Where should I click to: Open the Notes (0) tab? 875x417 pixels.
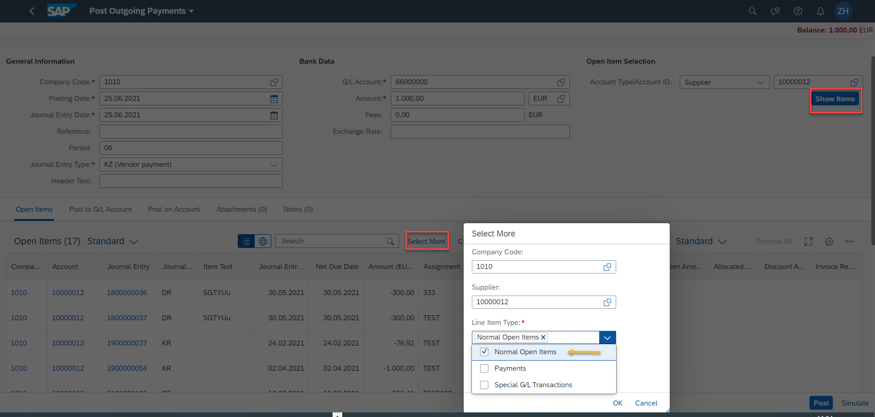(x=298, y=209)
